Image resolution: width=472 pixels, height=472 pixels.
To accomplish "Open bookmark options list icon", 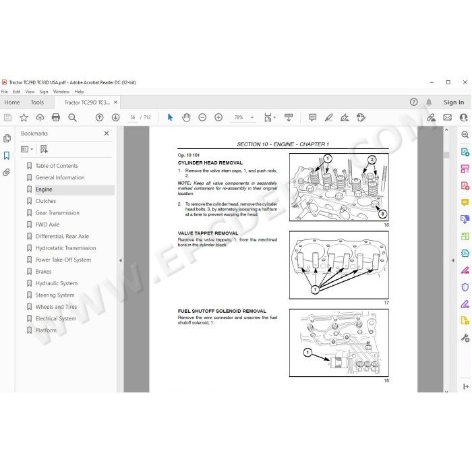I will [27, 149].
